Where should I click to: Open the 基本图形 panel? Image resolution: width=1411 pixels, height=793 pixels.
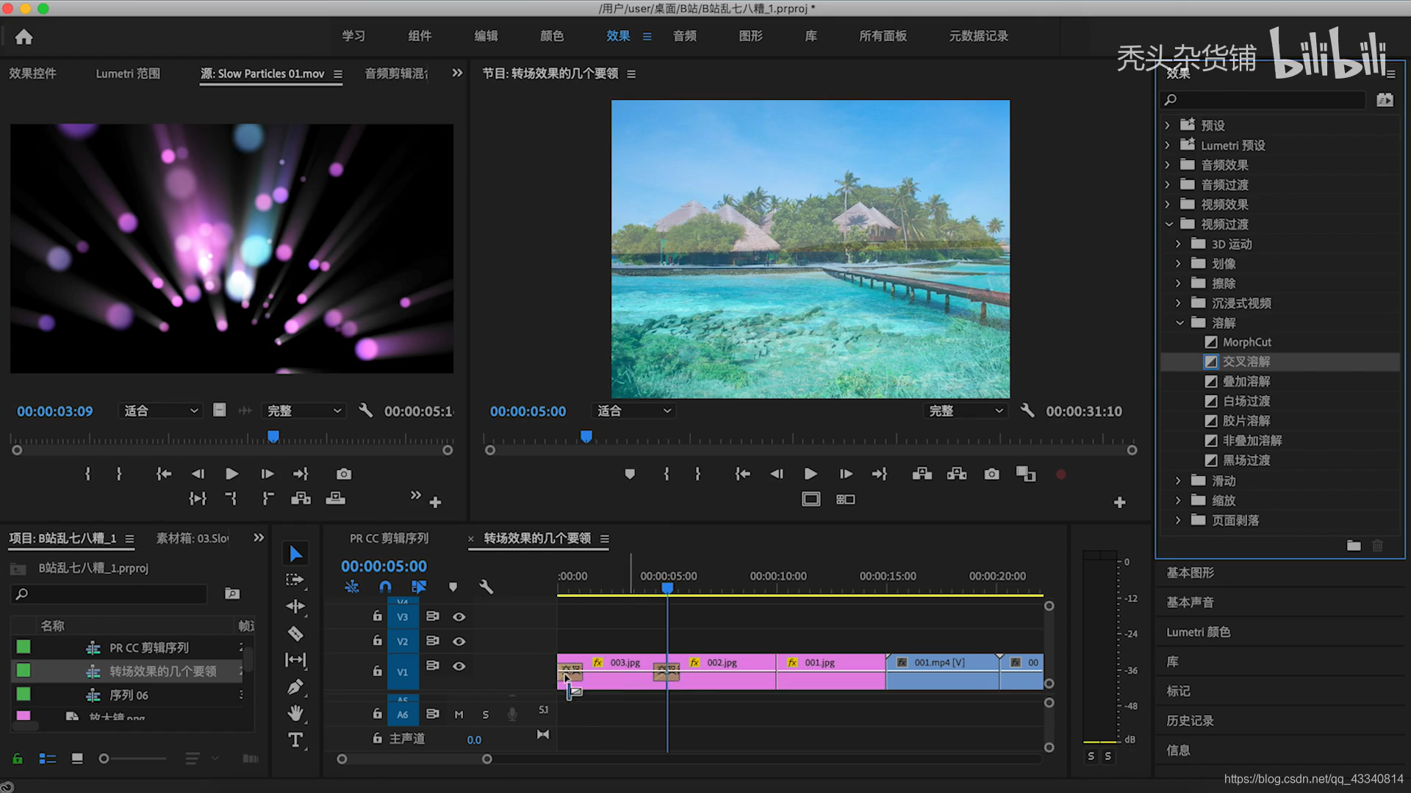pyautogui.click(x=1190, y=573)
